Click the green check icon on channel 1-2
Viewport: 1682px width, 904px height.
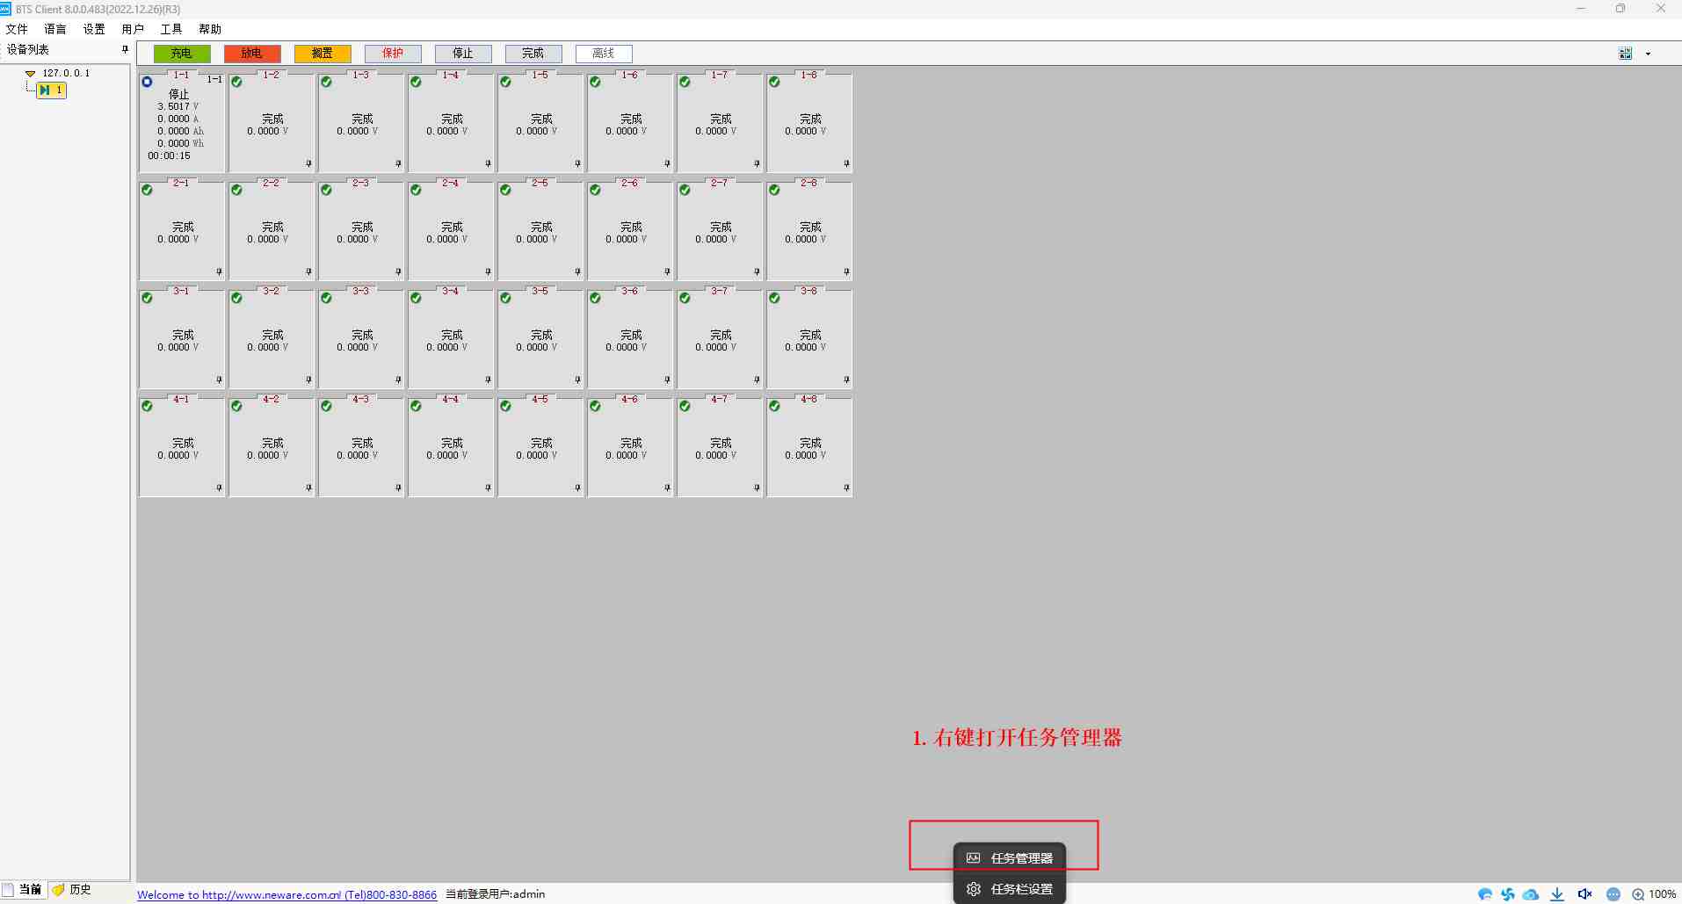[x=236, y=82]
